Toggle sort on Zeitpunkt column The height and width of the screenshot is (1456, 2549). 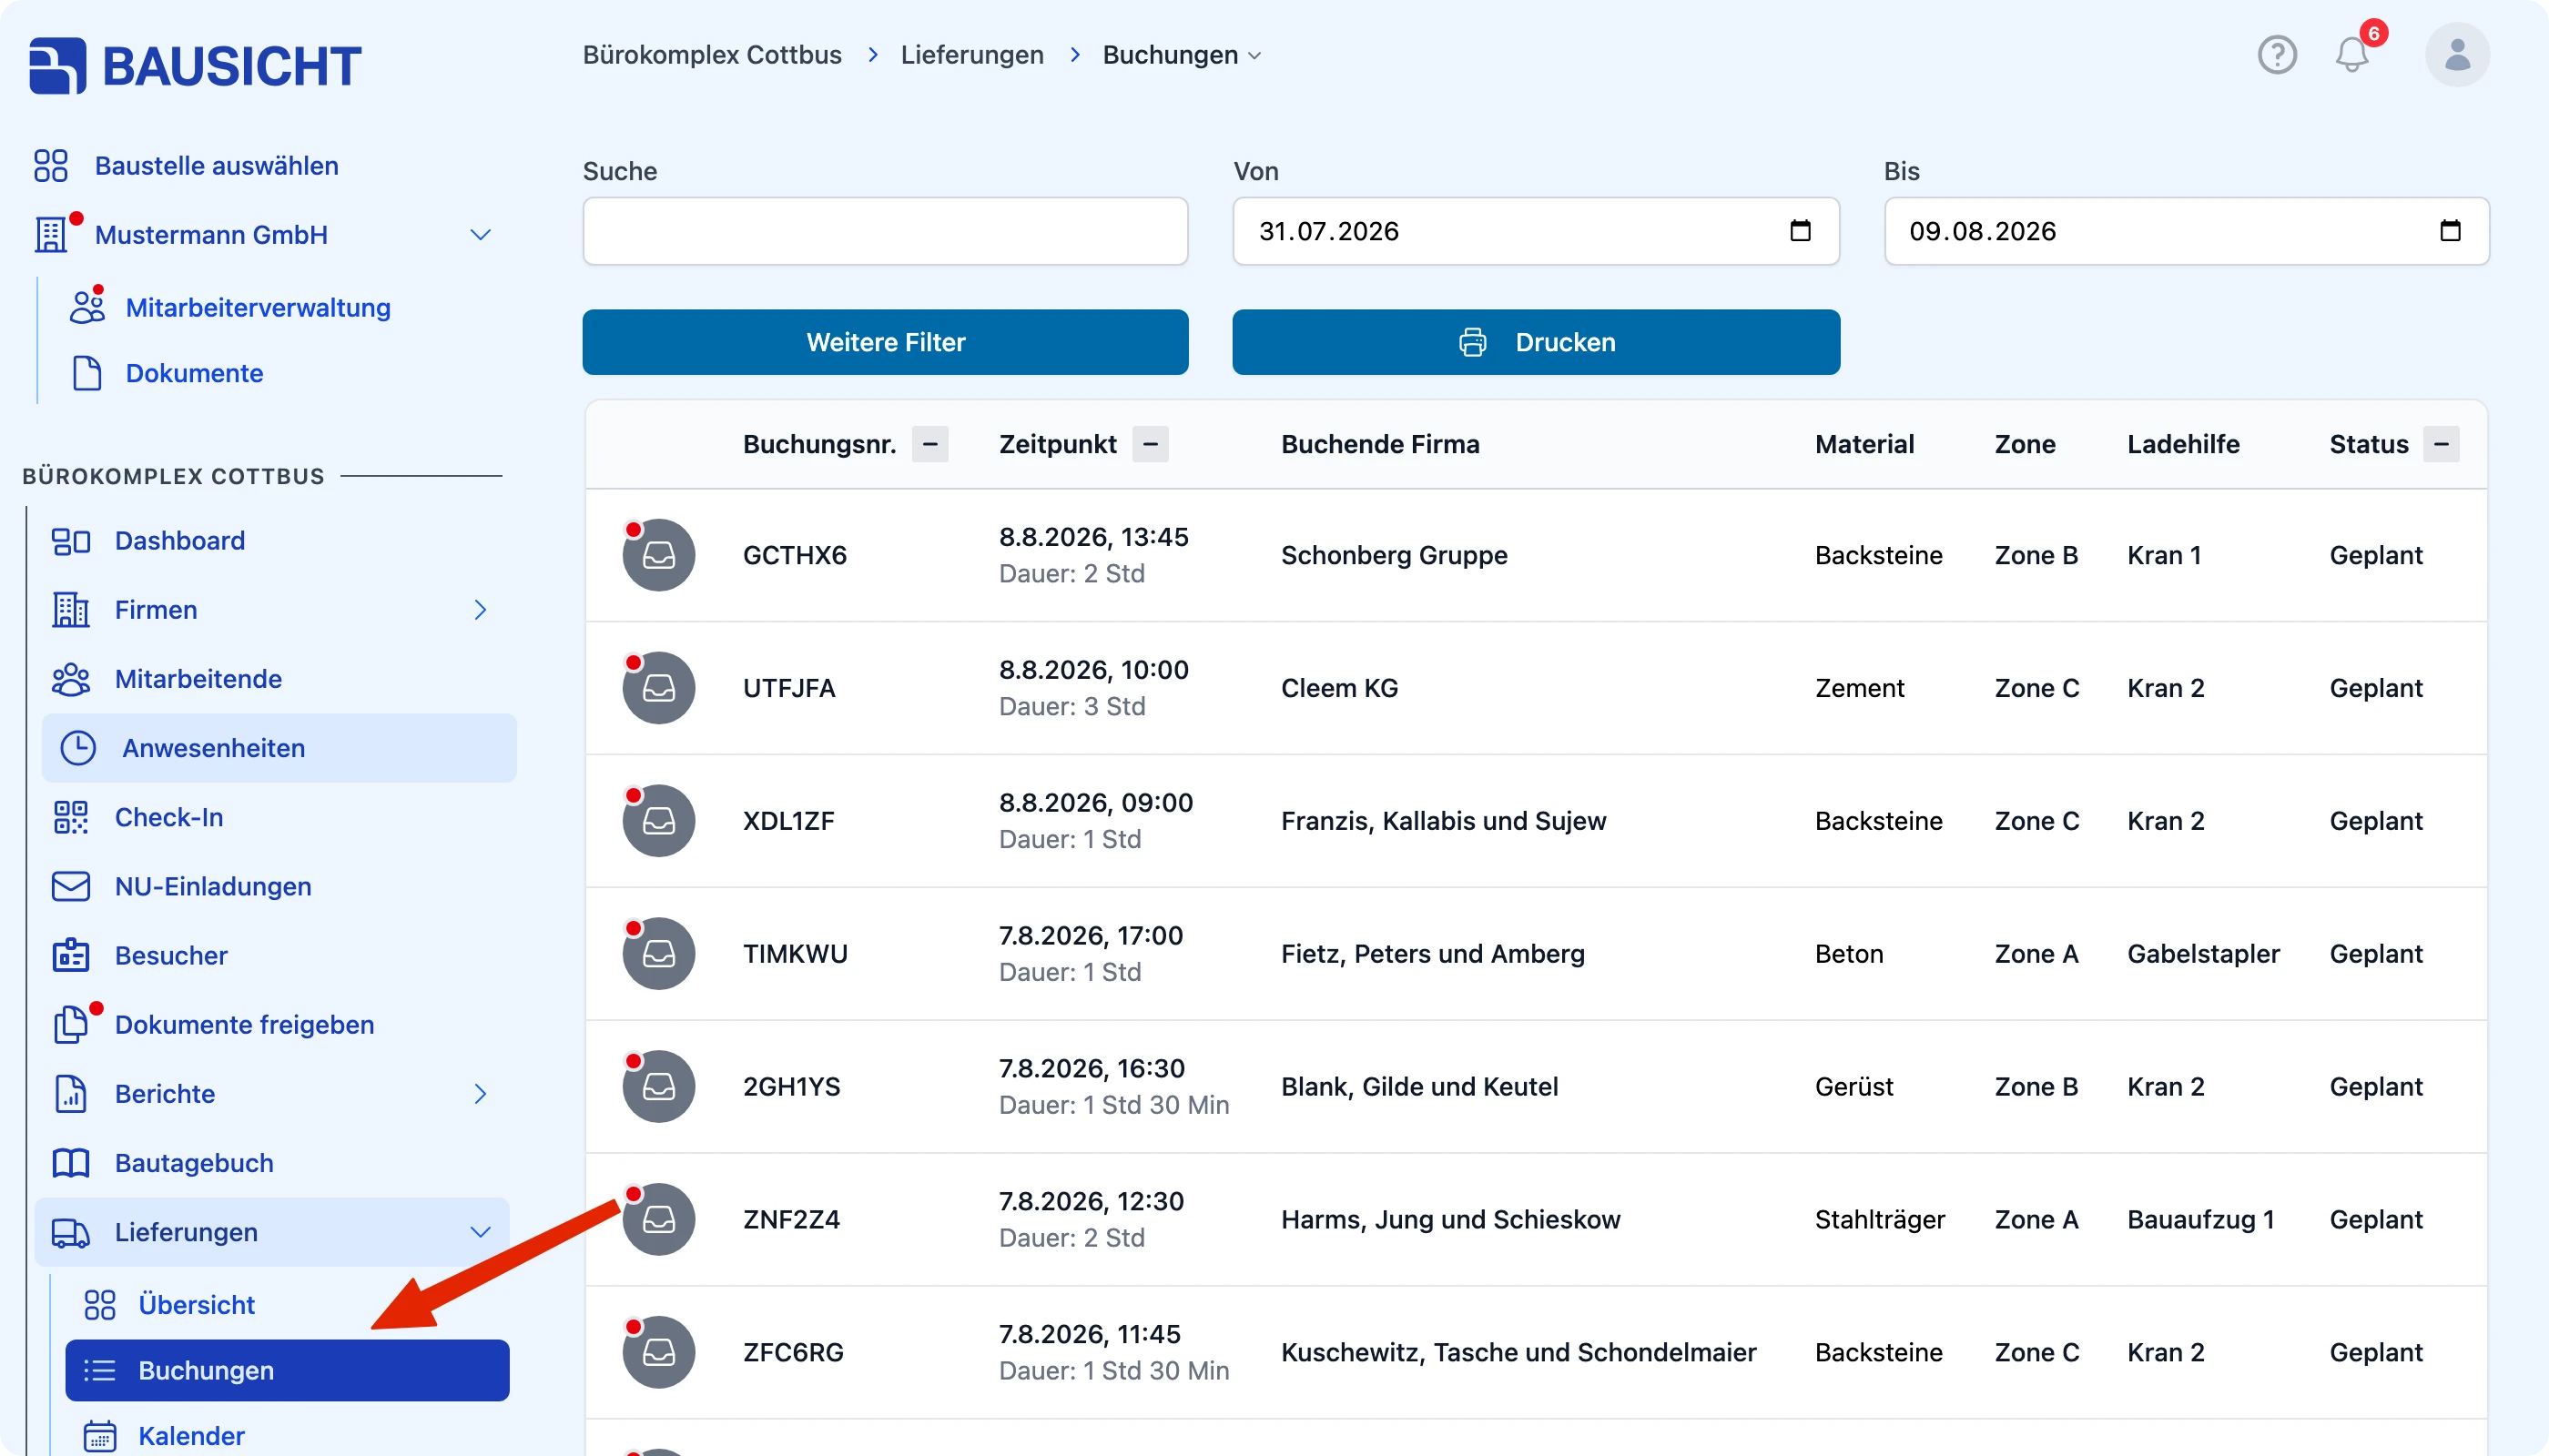point(1151,444)
